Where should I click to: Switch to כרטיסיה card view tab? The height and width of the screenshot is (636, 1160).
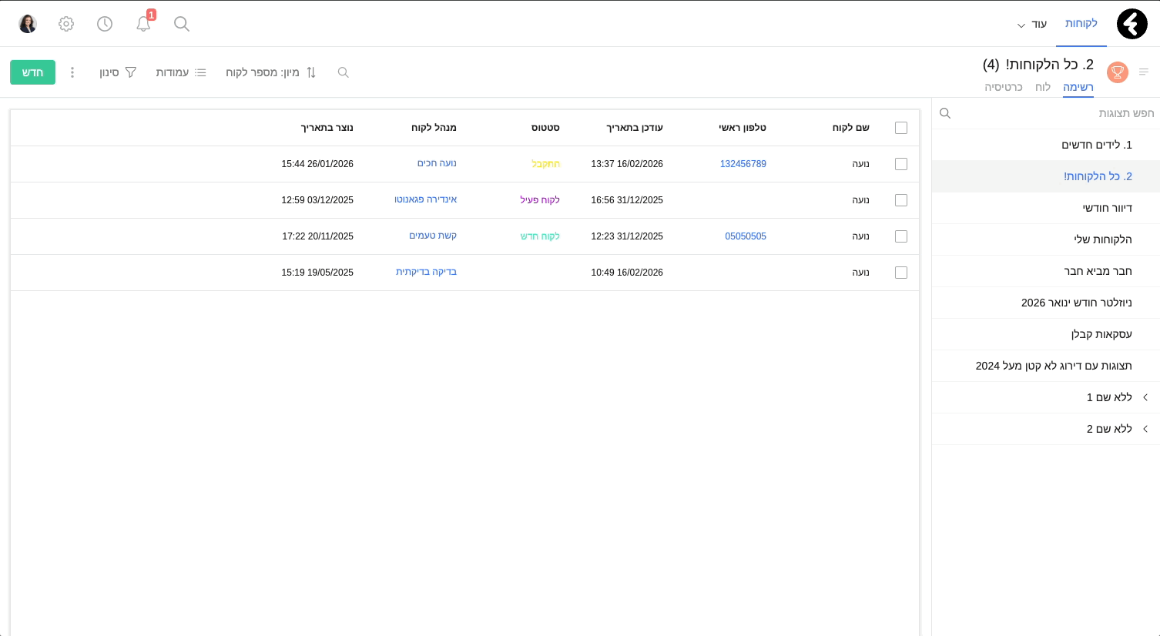pos(1004,87)
